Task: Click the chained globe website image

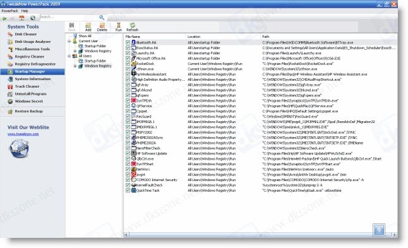Action: tap(19, 148)
